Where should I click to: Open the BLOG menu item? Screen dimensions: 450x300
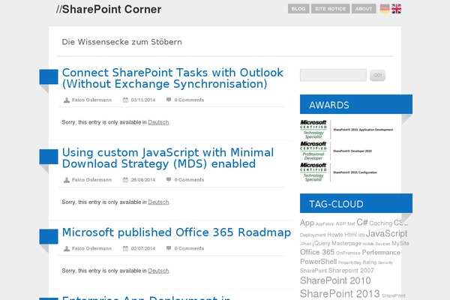298,8
